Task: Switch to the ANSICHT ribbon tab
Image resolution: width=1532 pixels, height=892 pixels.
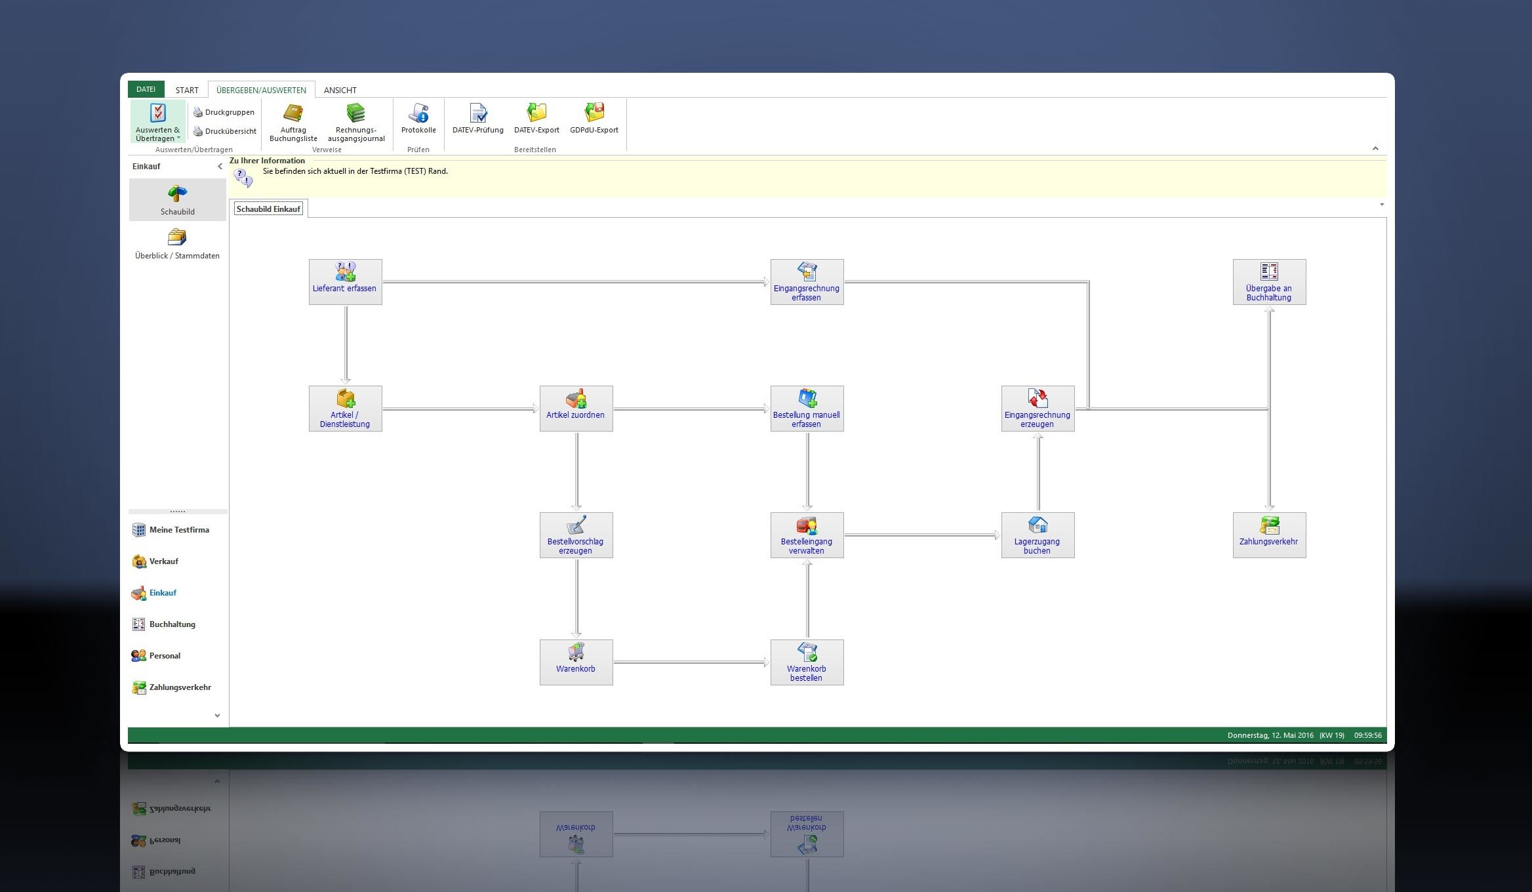Action: [340, 90]
